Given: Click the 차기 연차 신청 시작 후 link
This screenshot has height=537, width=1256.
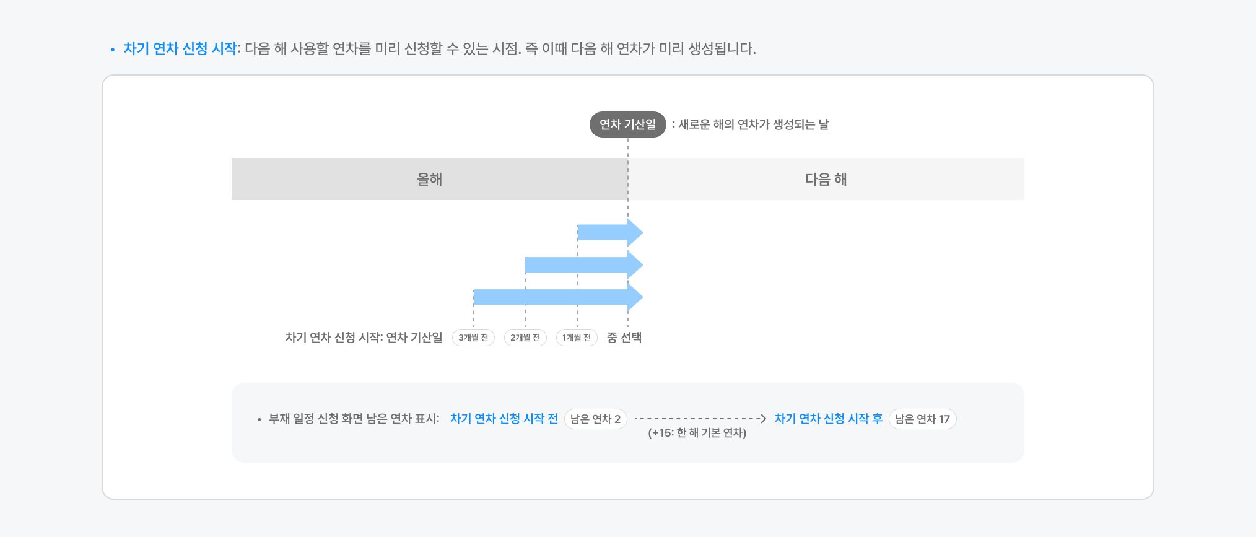Looking at the screenshot, I should (828, 419).
